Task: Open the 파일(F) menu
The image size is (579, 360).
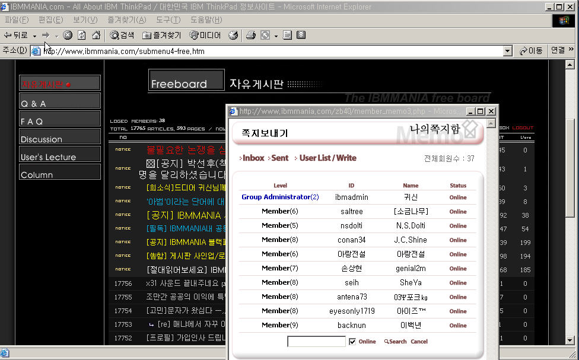Action: (x=16, y=20)
